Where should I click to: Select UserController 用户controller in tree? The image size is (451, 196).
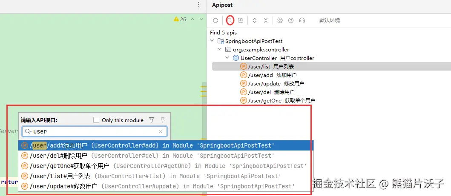(277, 58)
